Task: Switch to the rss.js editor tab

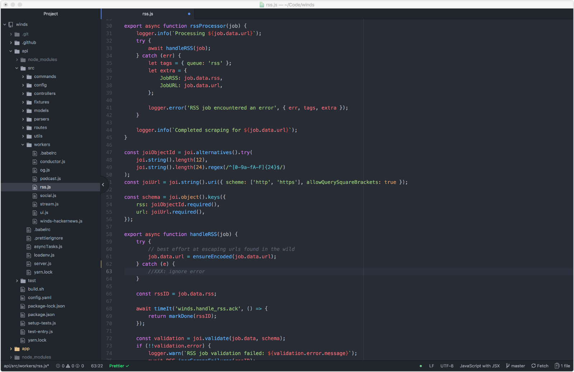Action: tap(147, 14)
